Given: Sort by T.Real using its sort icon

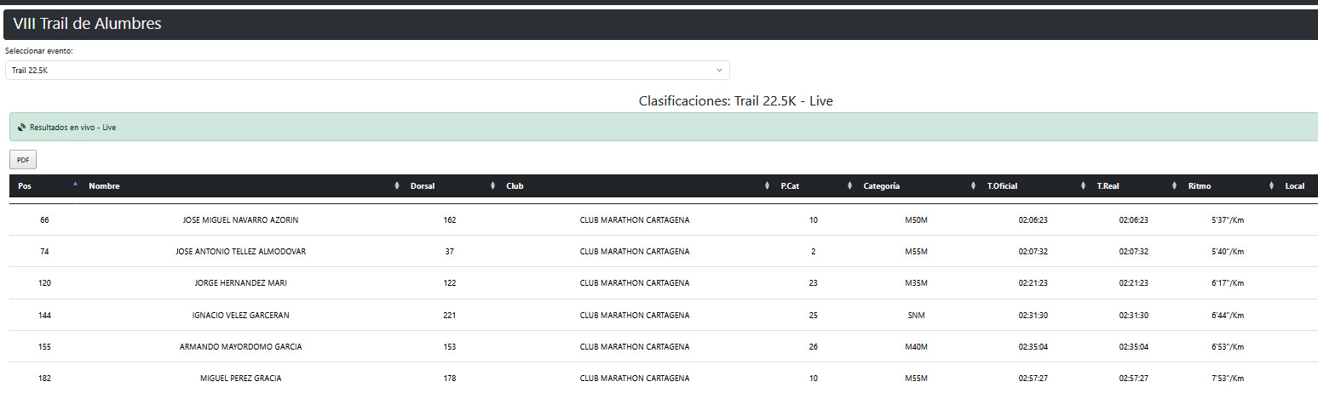Looking at the screenshot, I should pos(1174,186).
